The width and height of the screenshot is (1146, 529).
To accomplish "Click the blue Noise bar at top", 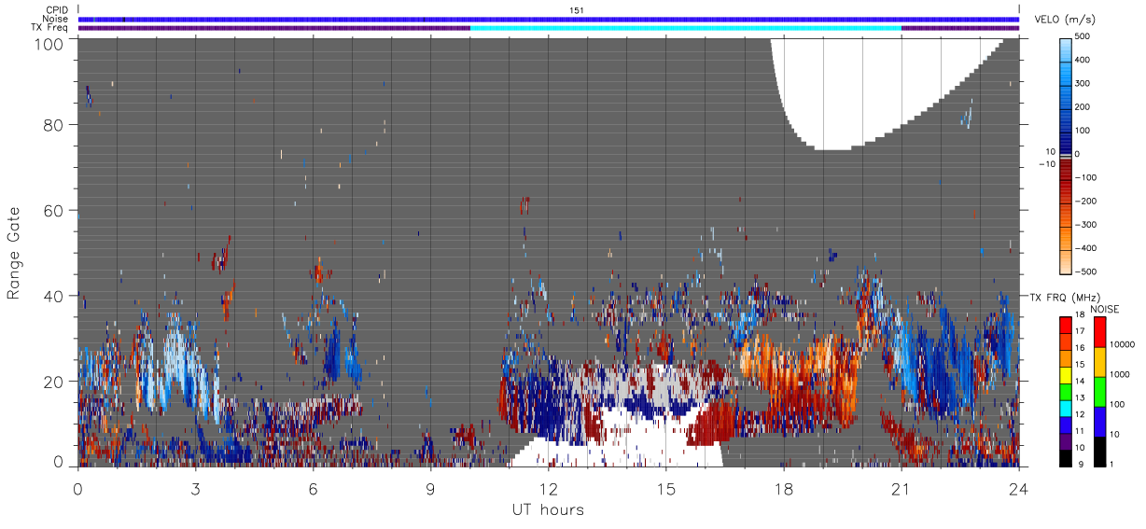I will click(x=549, y=19).
